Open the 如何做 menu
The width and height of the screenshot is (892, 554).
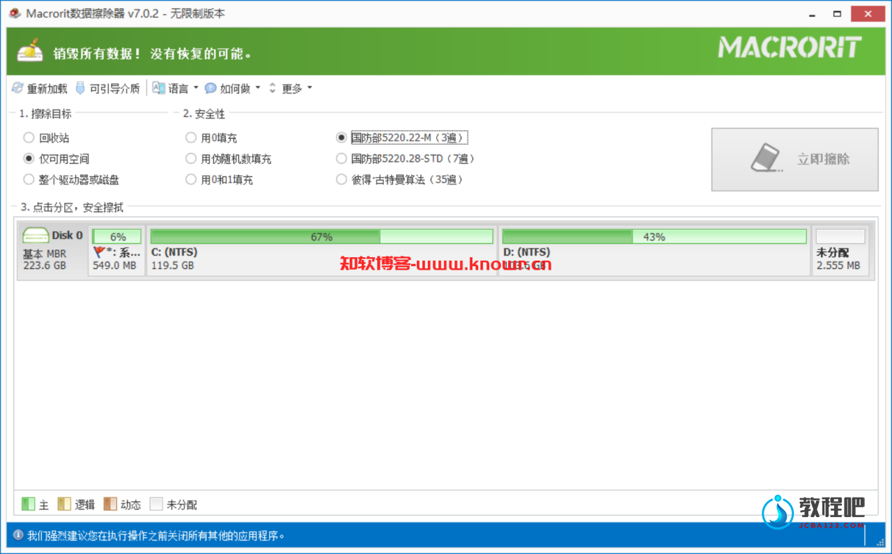pos(233,89)
